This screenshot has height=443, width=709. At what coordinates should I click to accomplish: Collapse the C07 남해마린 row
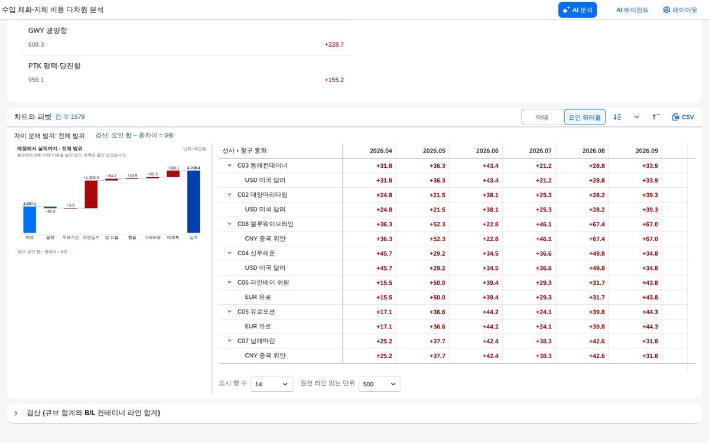229,341
